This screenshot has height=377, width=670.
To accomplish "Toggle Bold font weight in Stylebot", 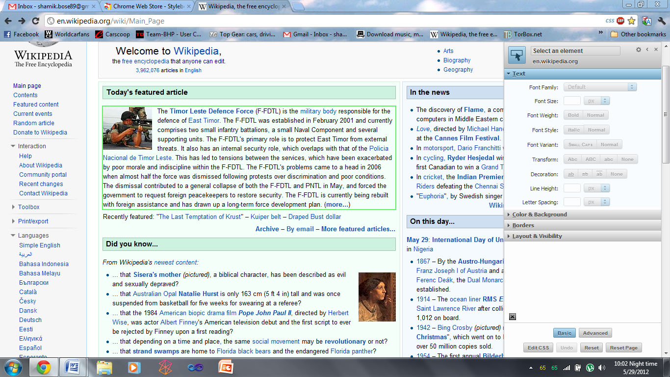I will 573,115.
